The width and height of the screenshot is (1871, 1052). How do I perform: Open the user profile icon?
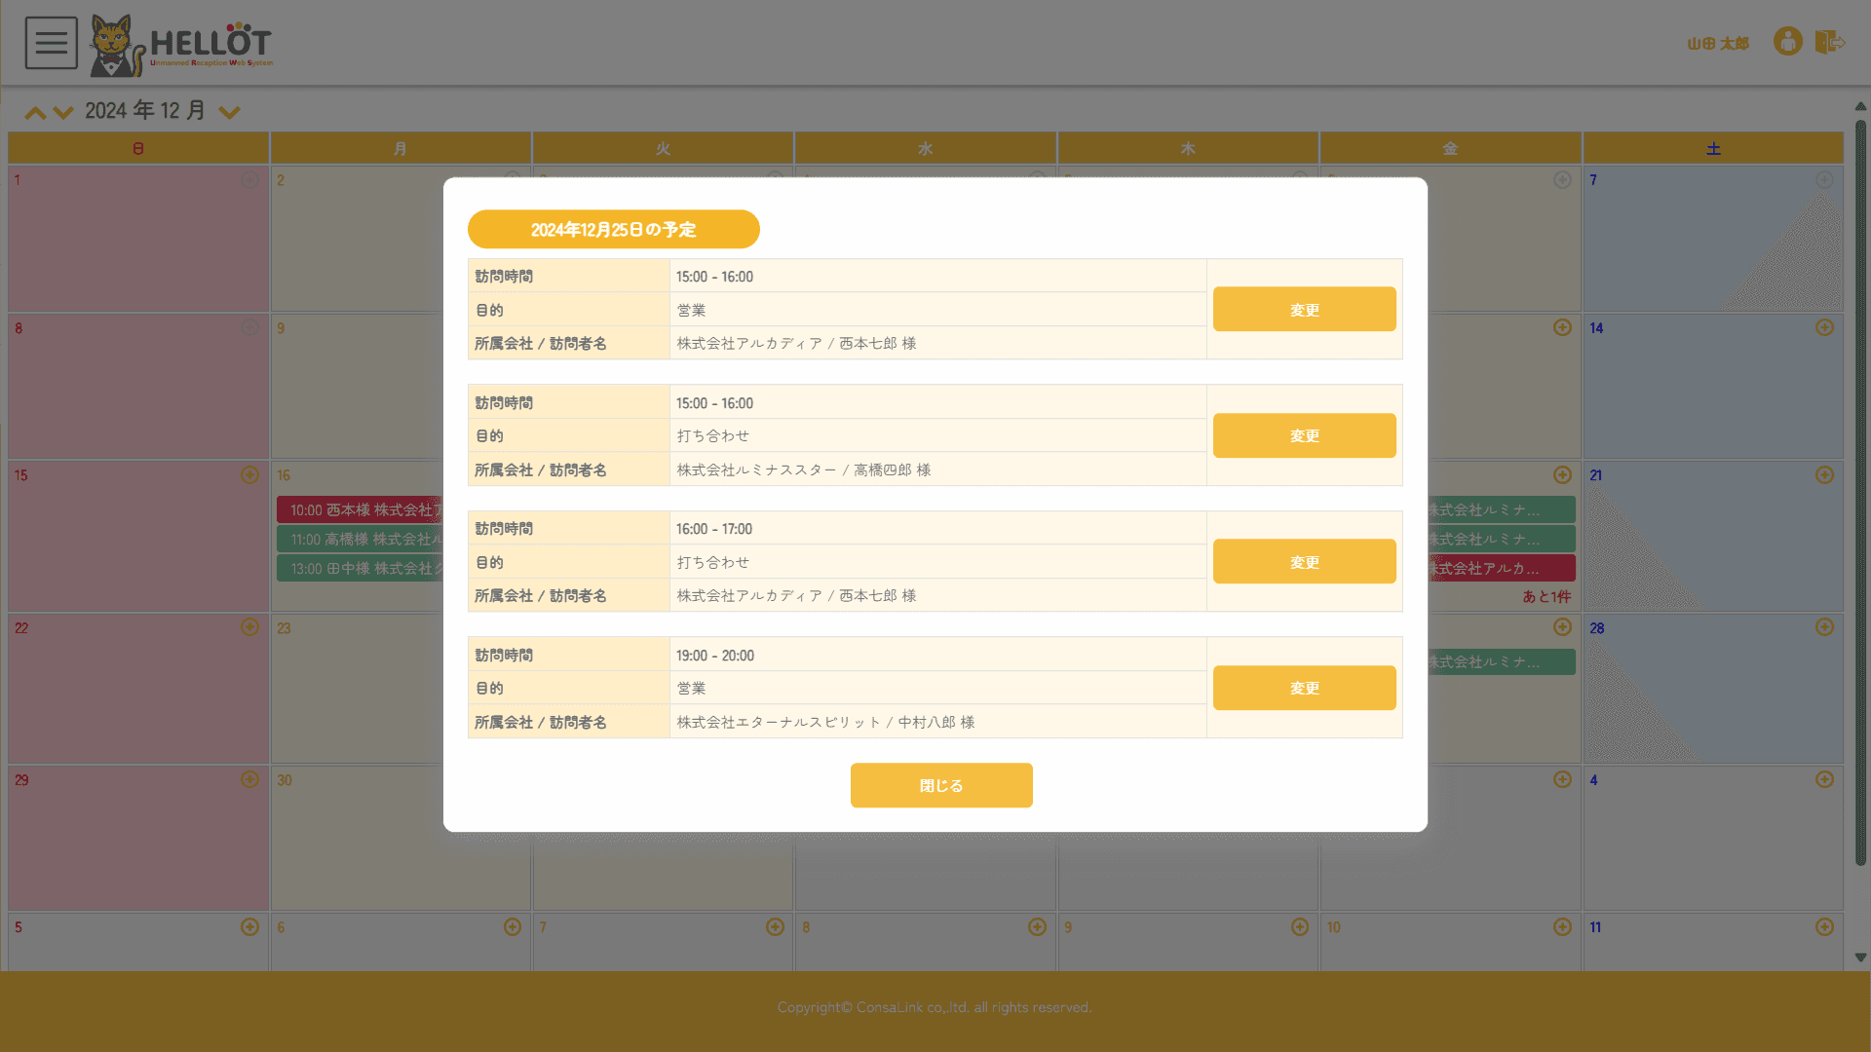click(x=1787, y=42)
